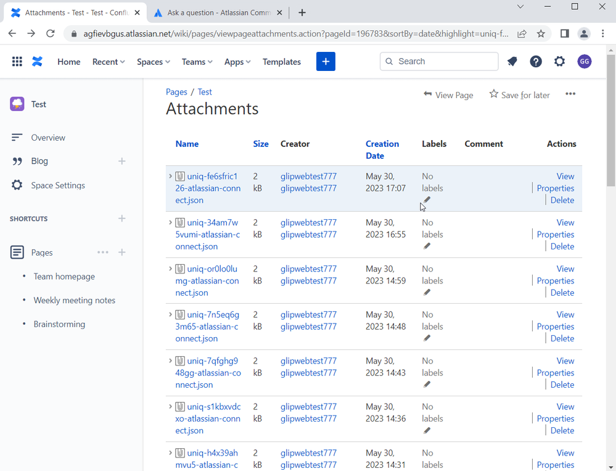Open the Spaces dropdown menu
Viewport: 616px width, 471px height.
pos(153,62)
